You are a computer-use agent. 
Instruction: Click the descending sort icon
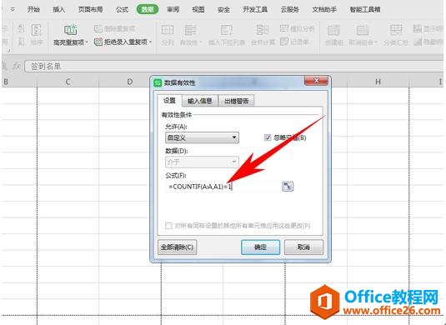[21, 42]
